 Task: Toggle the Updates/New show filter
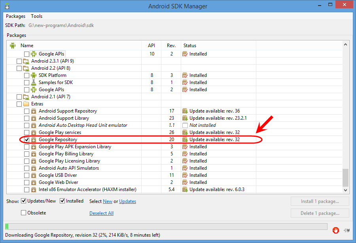(23, 201)
